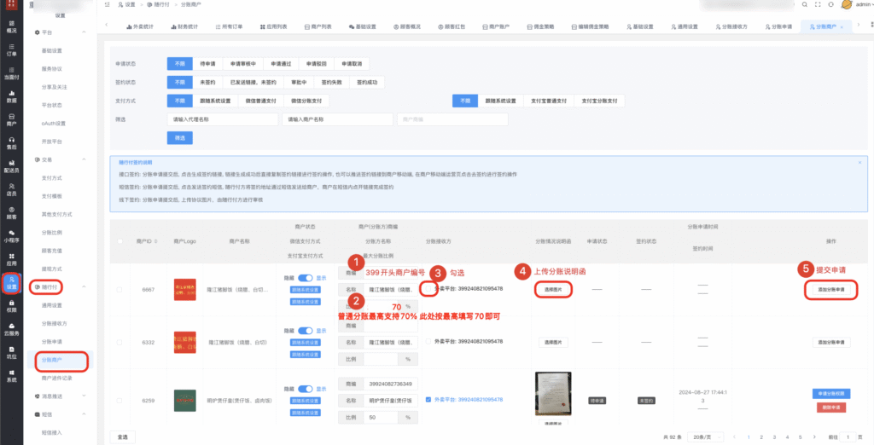This screenshot has height=445, width=874.
Task: Switch to the 外卖统计 tab
Action: pos(140,26)
